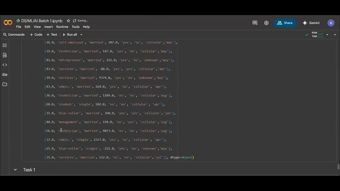Open the Help menu
Screen dimensions: 340x191
click(86, 27)
